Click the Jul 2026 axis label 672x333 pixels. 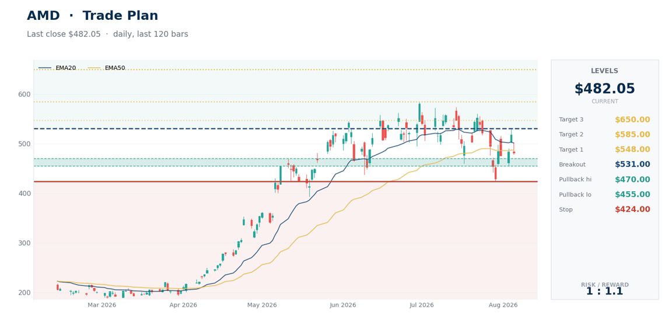[x=422, y=305]
